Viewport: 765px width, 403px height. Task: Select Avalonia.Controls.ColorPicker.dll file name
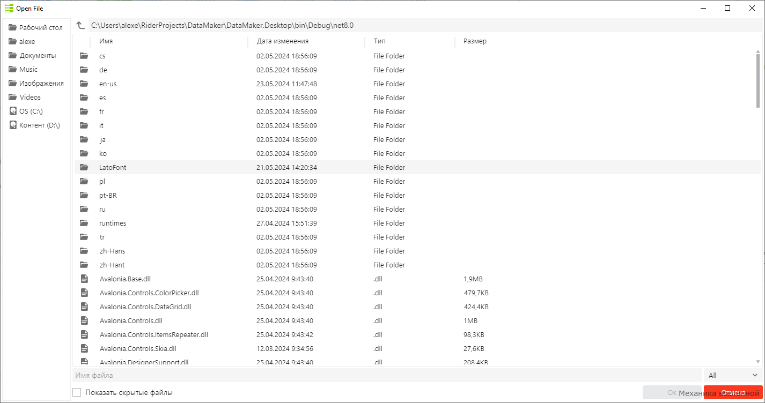click(149, 293)
